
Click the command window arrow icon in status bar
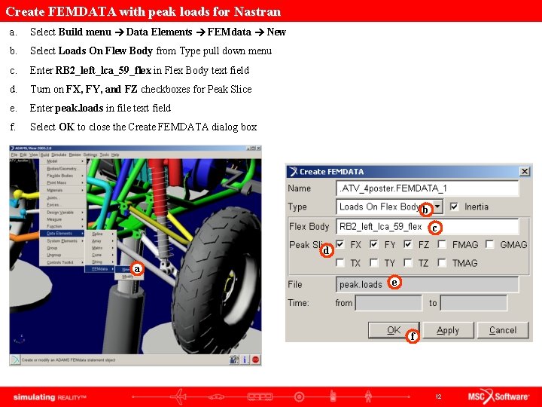[15, 360]
